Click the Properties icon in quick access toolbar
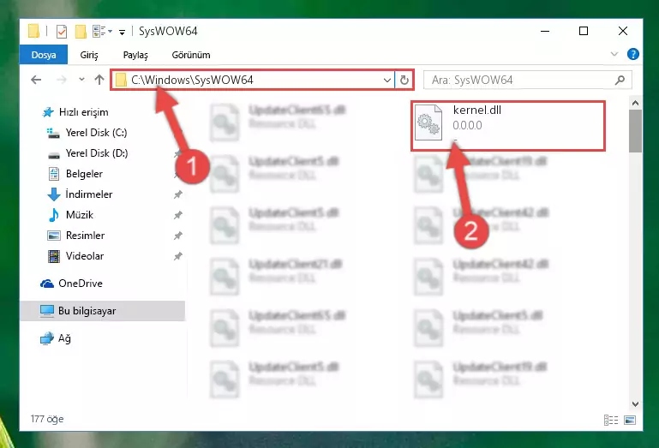 pos(62,32)
